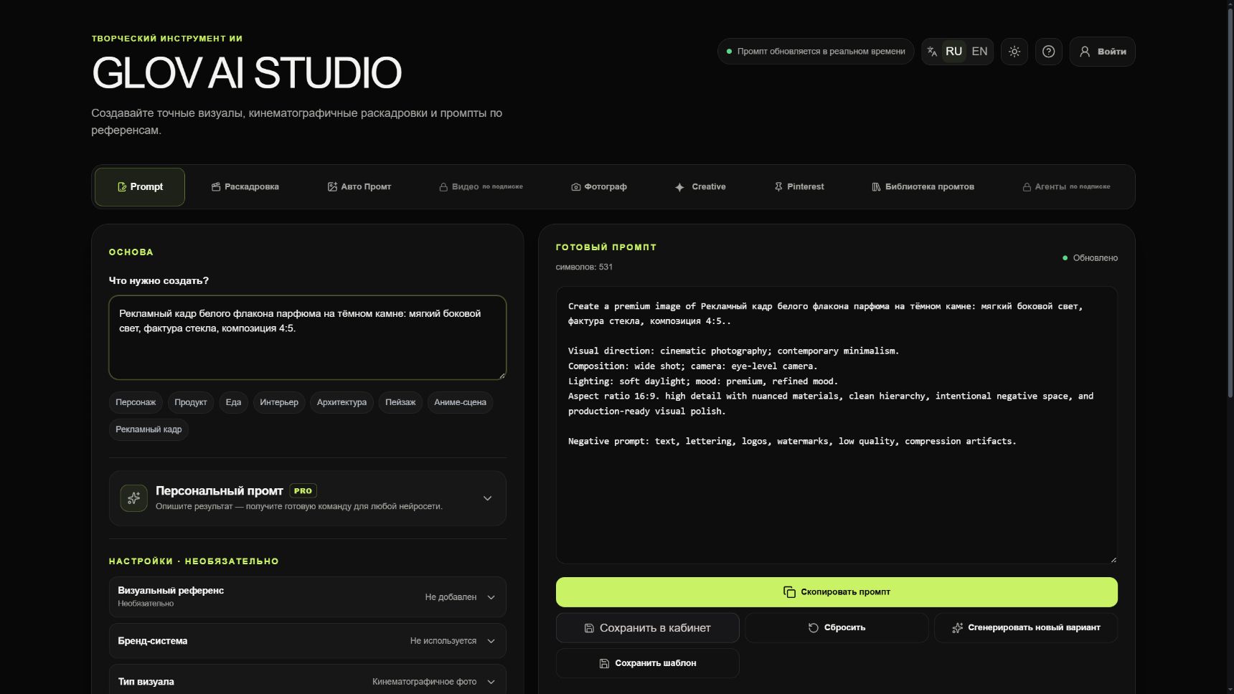Click the 'Не добавлен' value
Image resolution: width=1234 pixels, height=694 pixels.
pyautogui.click(x=451, y=597)
